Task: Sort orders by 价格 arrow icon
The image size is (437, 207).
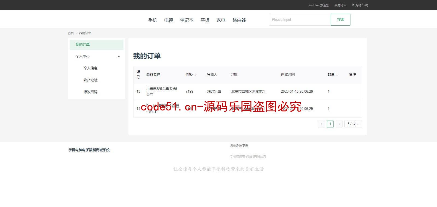Action: (x=195, y=75)
